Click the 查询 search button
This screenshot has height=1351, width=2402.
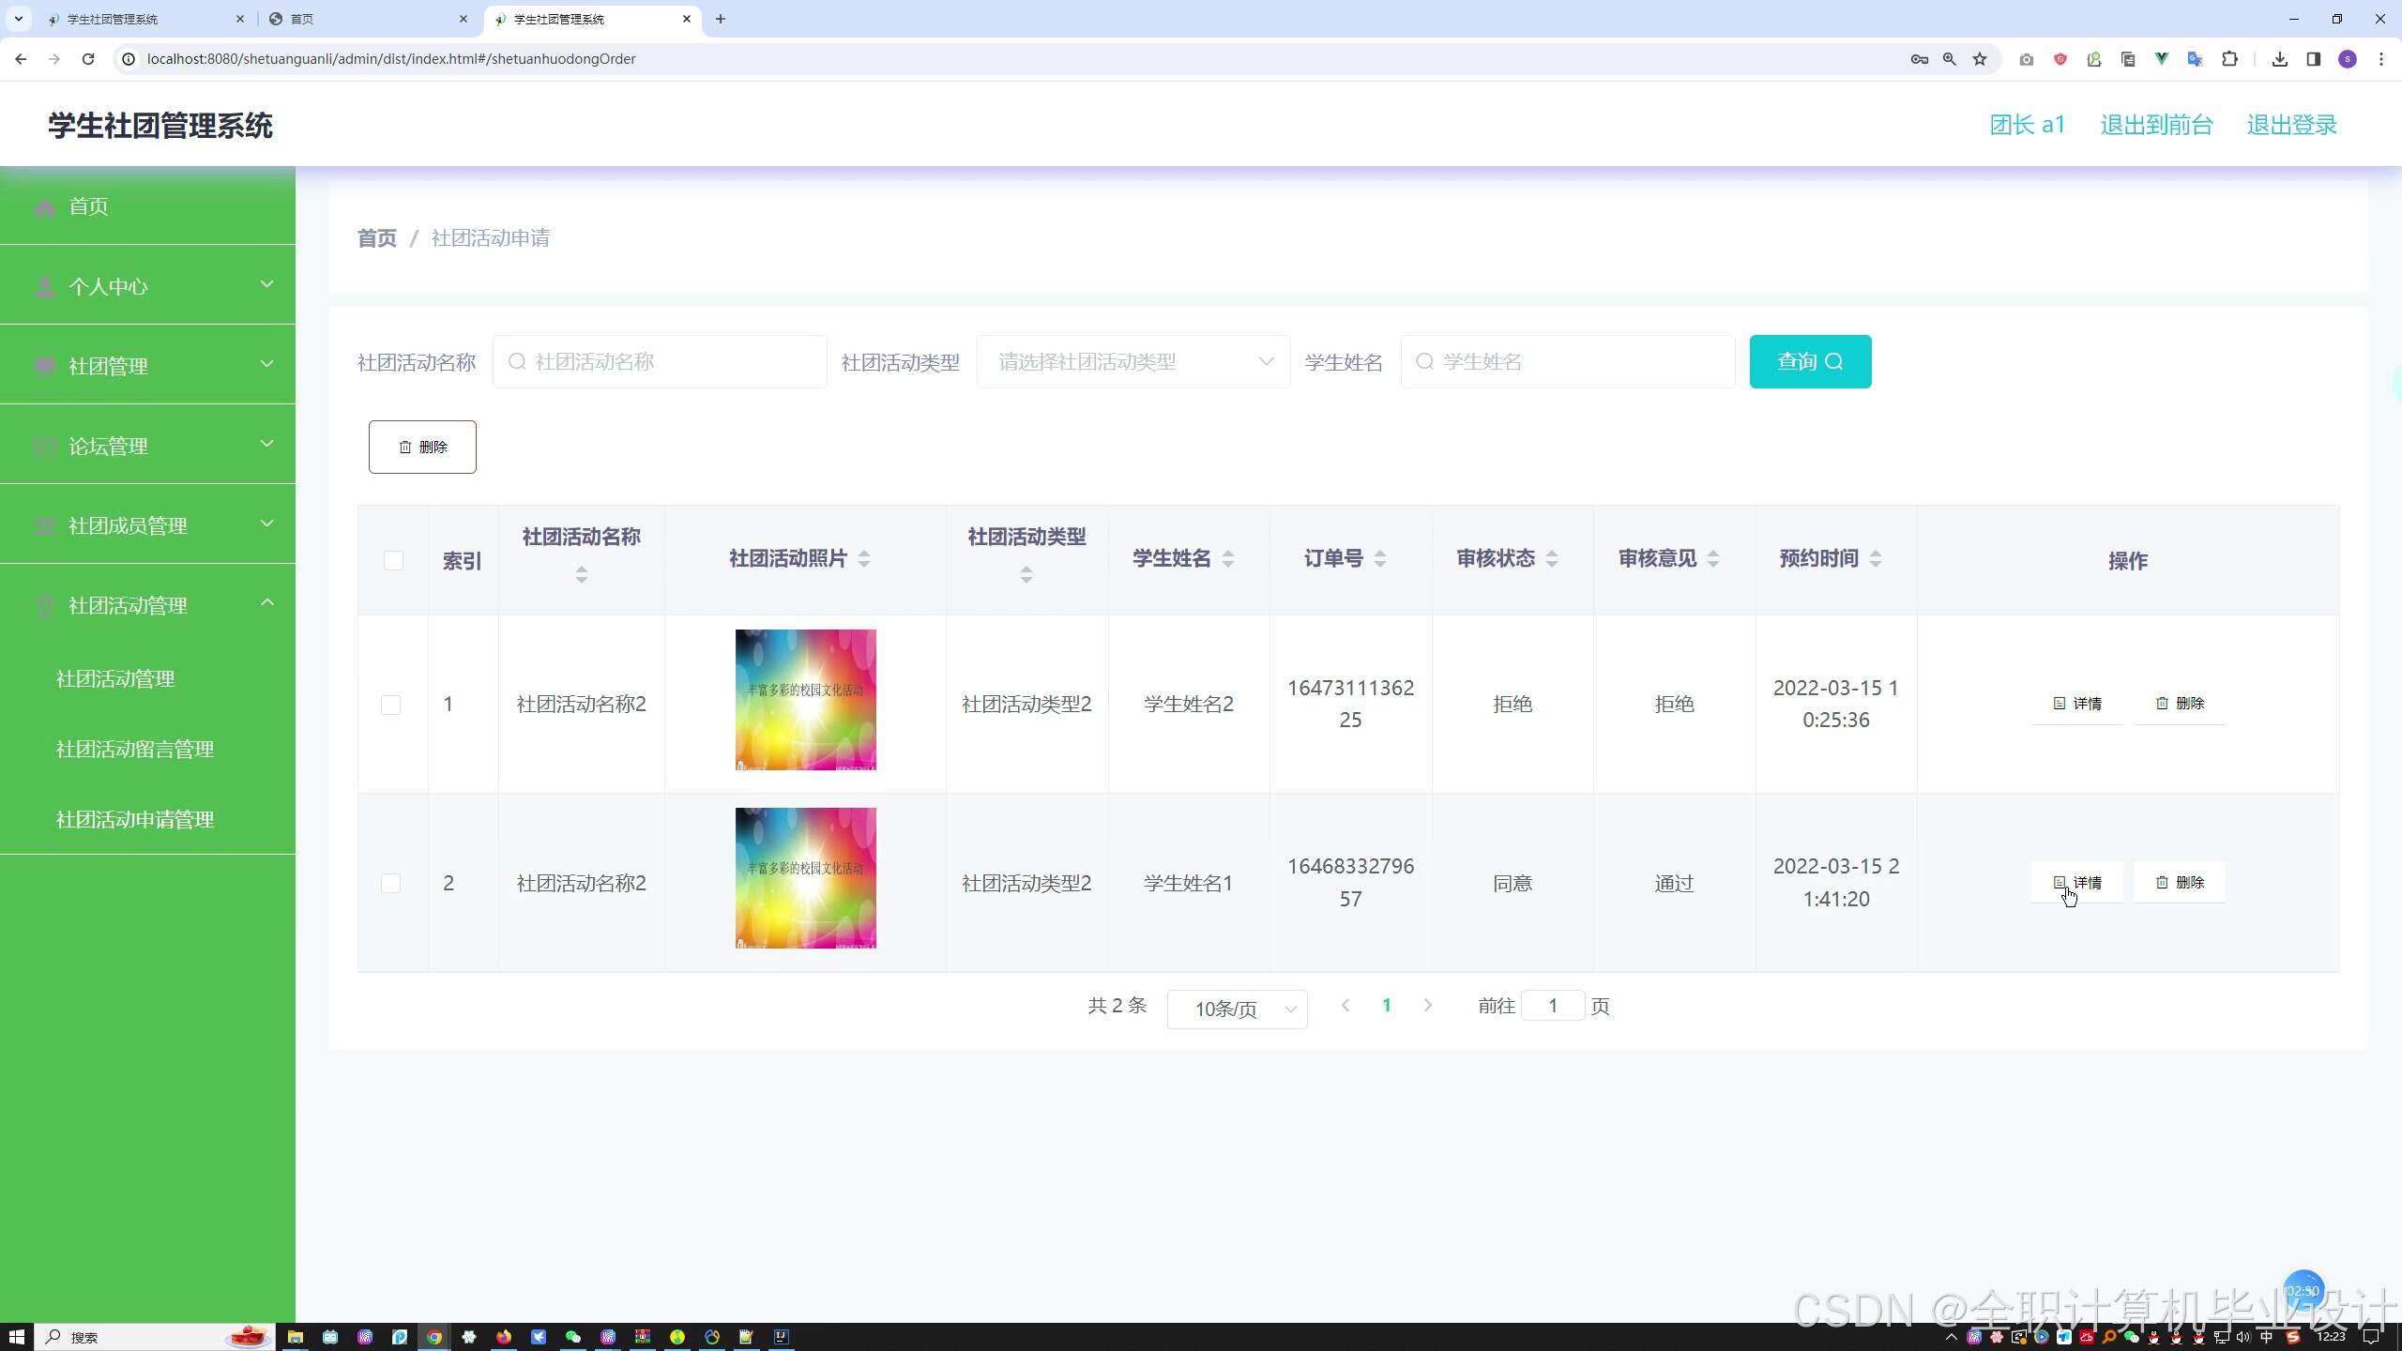1809,362
